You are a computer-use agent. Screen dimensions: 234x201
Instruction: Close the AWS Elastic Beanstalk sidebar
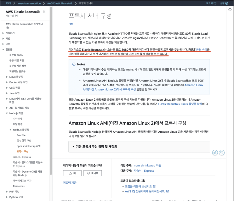(44, 12)
